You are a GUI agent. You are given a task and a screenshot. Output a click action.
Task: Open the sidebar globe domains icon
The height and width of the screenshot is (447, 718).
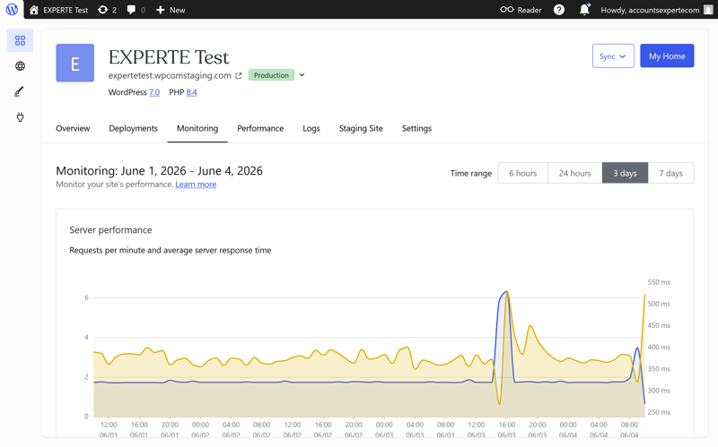pyautogui.click(x=20, y=65)
